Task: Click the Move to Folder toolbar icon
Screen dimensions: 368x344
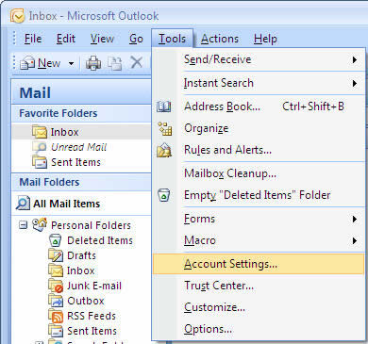Action: click(x=115, y=63)
